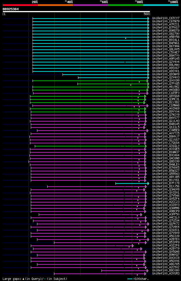Select the UniRef100_Q2V403 label

(x=166, y=78)
